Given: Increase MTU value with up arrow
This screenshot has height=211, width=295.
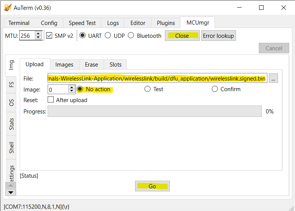Looking at the screenshot, I should pos(38,33).
